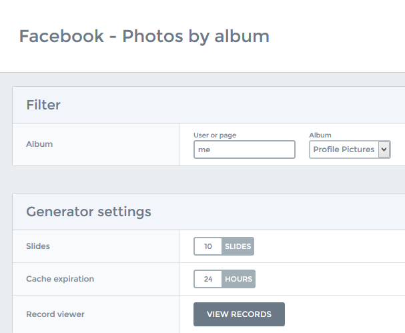Click the Facebook - Photos by album title
The width and height of the screenshot is (405, 333).
[x=144, y=37]
